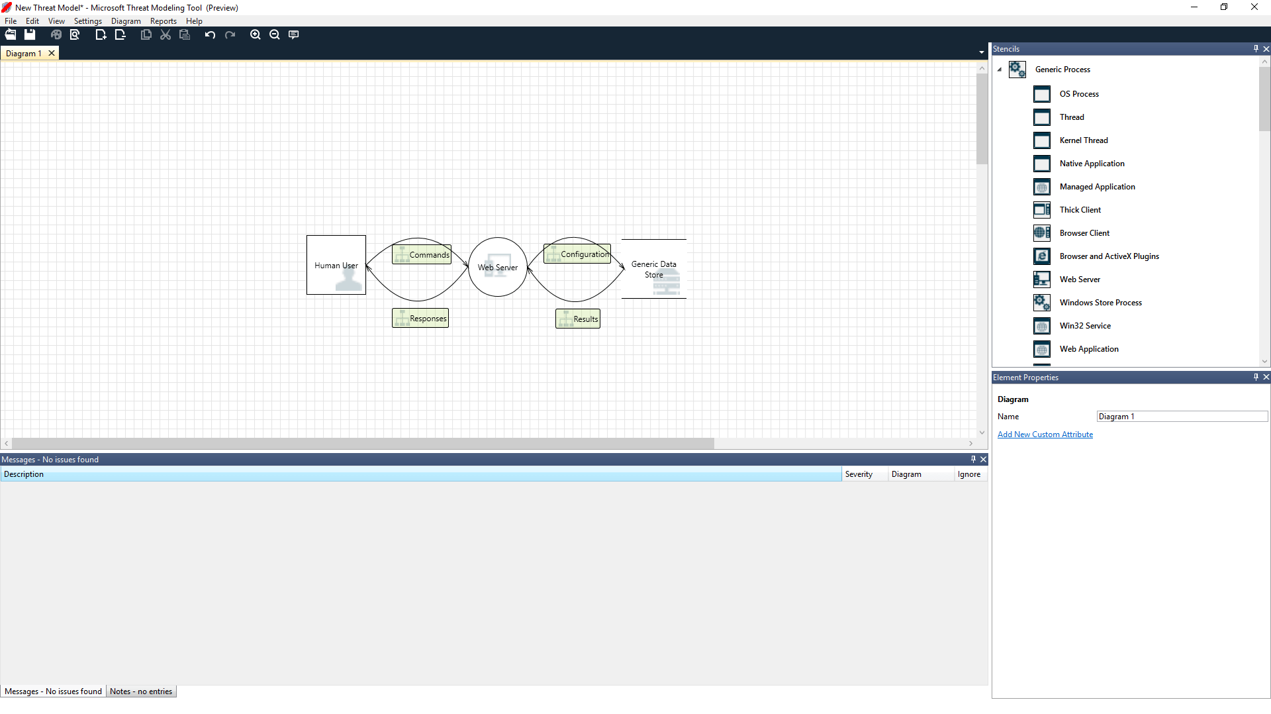Open the Reports menu
The image size is (1271, 714).
pos(163,21)
